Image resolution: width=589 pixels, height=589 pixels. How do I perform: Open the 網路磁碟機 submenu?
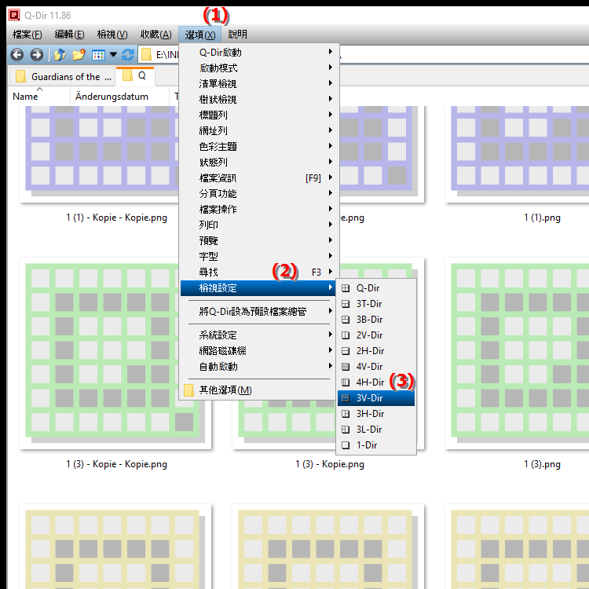(259, 351)
